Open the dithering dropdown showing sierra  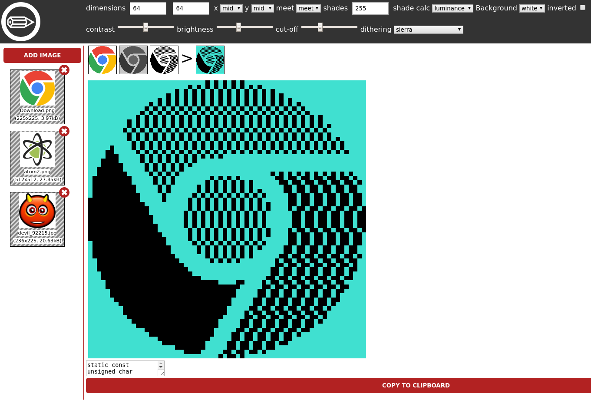pyautogui.click(x=428, y=30)
